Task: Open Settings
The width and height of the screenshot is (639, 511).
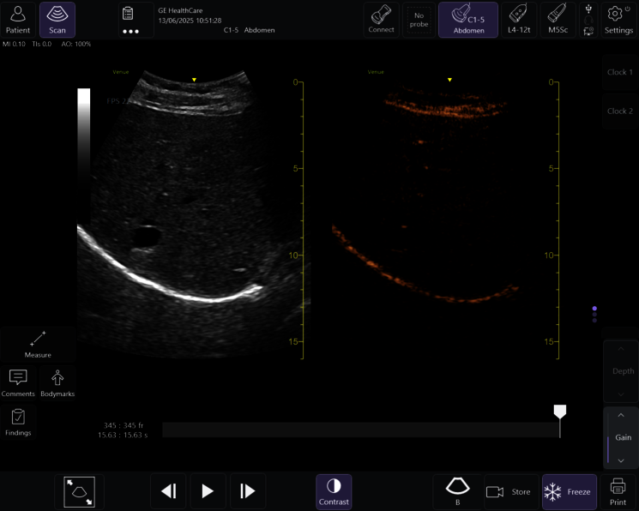Action: pyautogui.click(x=618, y=19)
